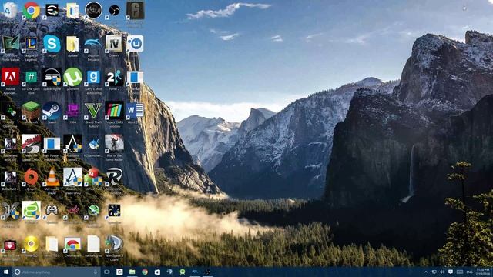493x277 pixels.
Task: Open the SpeedFan fan icon shortcut
Action: [x=114, y=210]
